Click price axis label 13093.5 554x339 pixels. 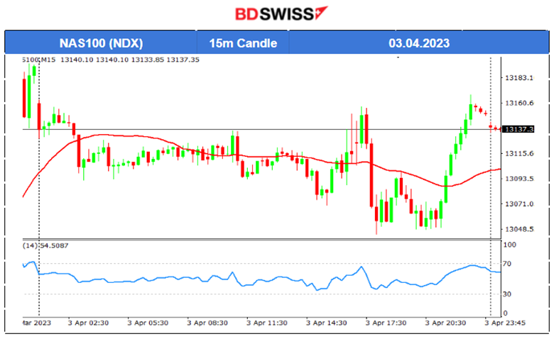[519, 179]
